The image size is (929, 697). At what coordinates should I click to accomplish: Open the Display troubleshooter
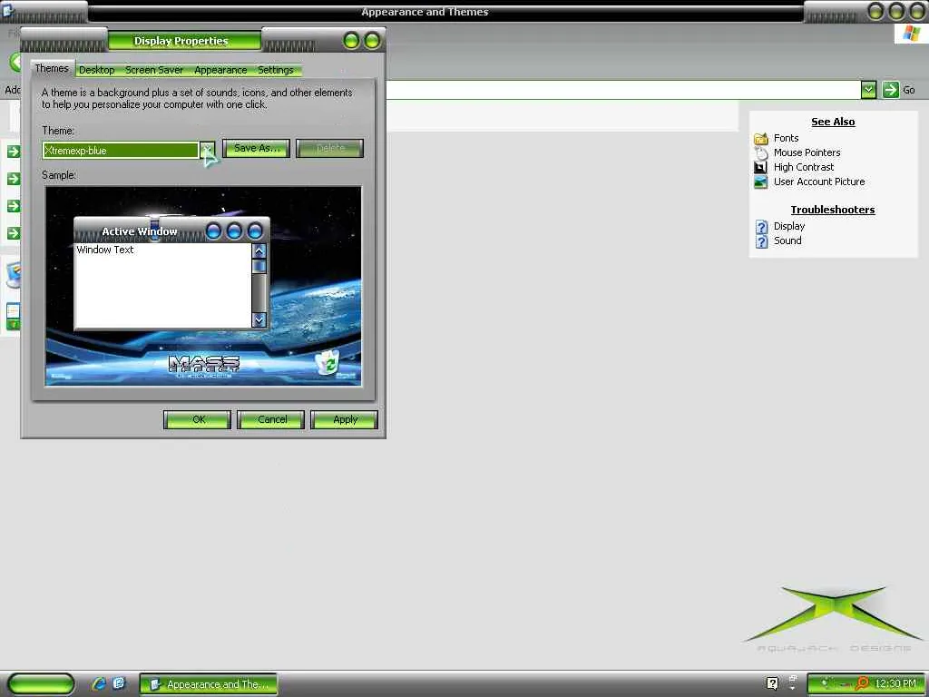(x=789, y=226)
